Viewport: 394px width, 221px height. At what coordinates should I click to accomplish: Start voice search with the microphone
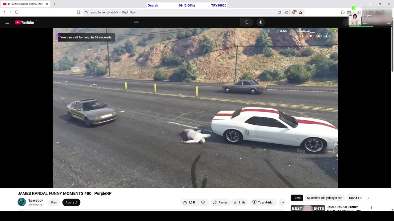point(261,22)
